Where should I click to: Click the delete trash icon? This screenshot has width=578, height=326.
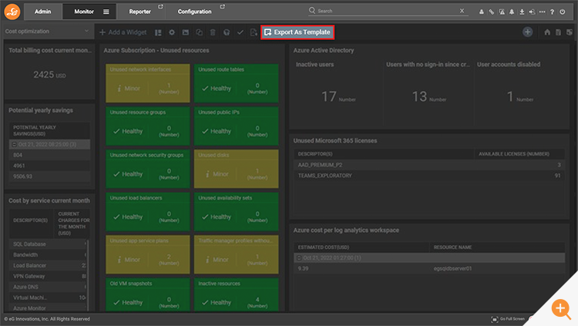click(213, 32)
